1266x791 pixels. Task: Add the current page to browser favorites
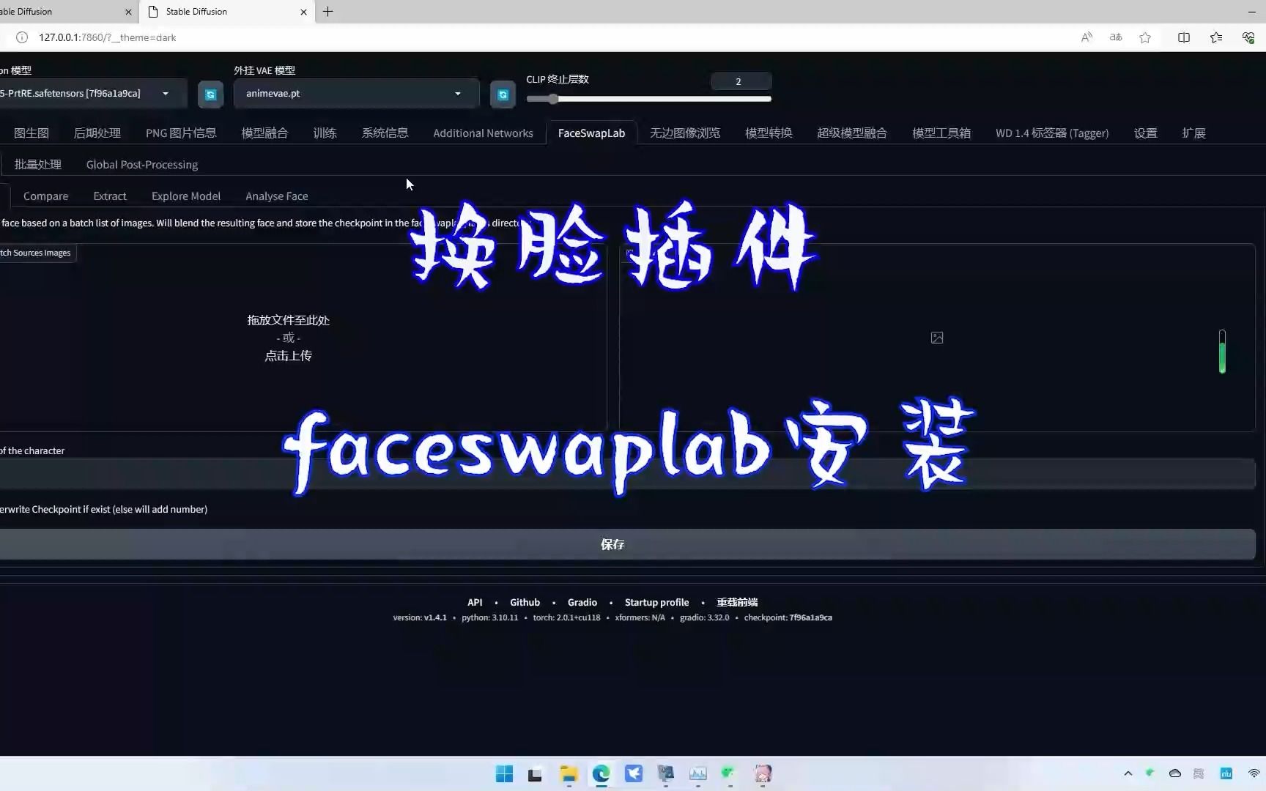coord(1145,37)
